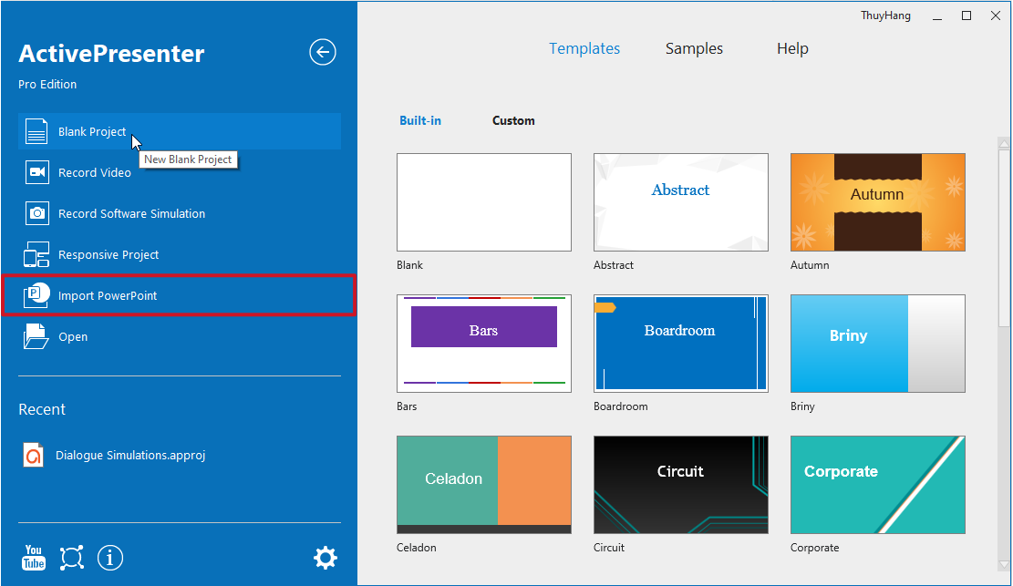Select the Celadon template thumbnail

484,485
